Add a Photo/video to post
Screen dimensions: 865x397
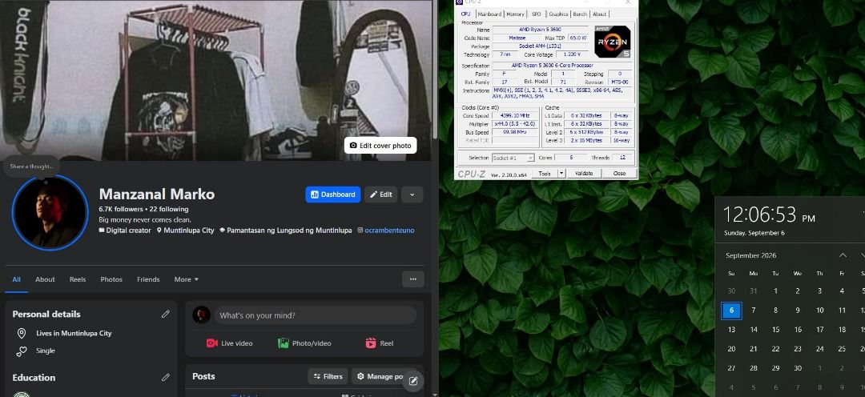tap(304, 343)
